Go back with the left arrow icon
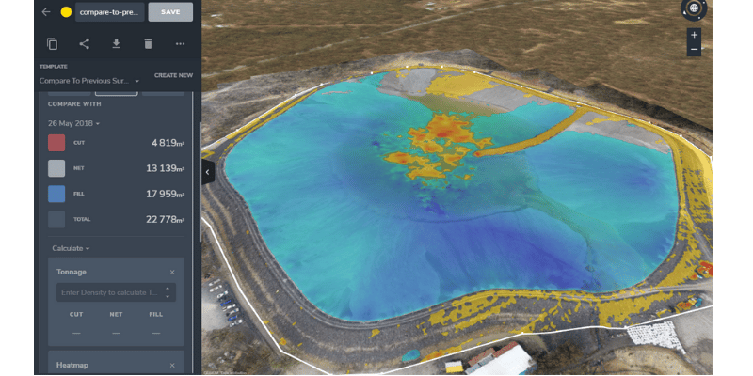The width and height of the screenshot is (753, 376). point(46,12)
